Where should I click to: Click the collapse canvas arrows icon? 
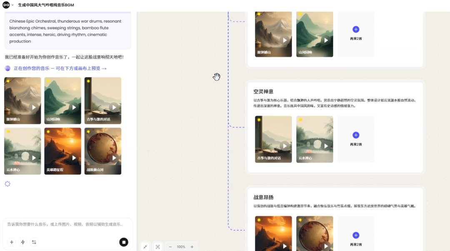click(145, 247)
